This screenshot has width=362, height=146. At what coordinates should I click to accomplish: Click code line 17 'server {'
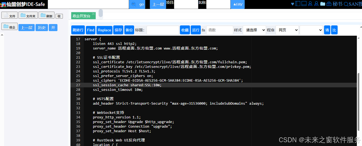[x=93, y=39]
